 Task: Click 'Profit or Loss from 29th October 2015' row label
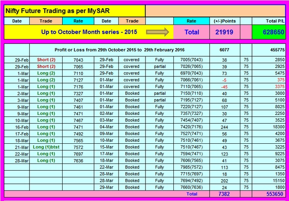click(119, 50)
